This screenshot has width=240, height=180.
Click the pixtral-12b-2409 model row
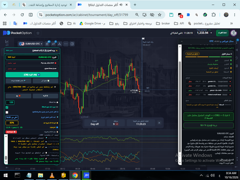[208, 90]
